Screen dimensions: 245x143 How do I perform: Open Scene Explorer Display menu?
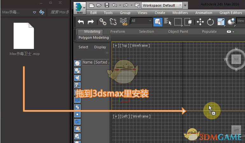[x=100, y=47]
